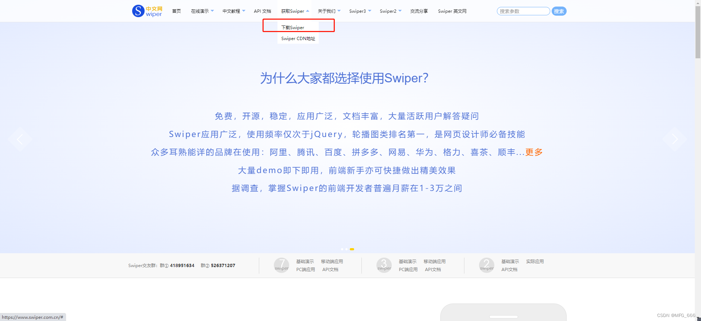The height and width of the screenshot is (321, 701).
Task: Click the scrollbar up arrow
Action: (698, 3)
